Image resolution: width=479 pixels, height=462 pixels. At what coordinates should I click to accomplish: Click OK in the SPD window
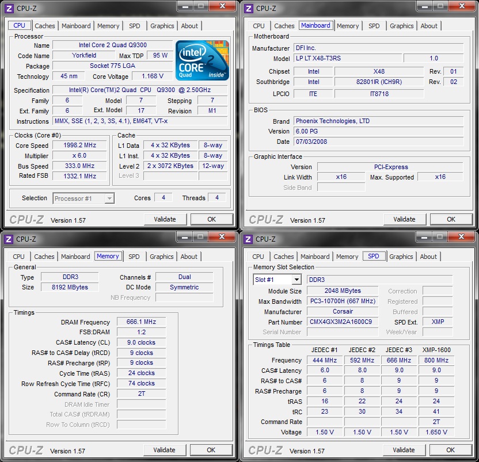pos(451,450)
